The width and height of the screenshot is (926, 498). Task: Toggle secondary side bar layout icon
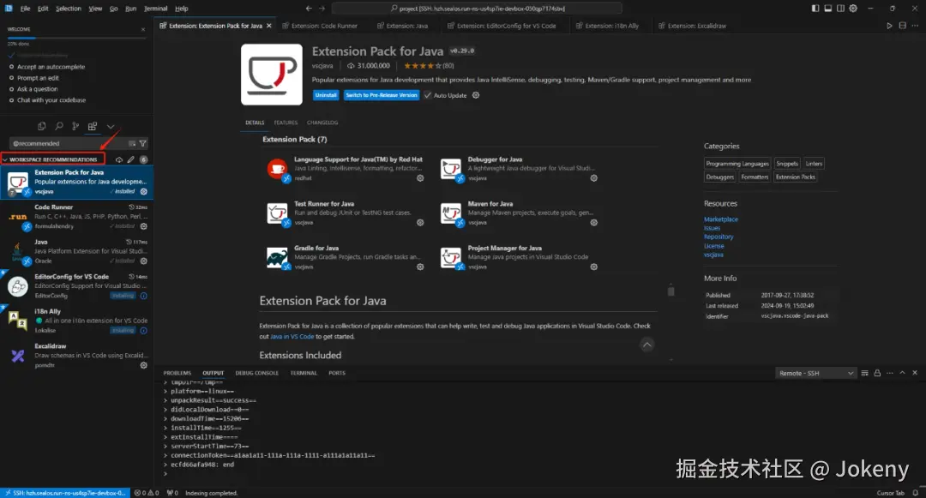tap(840, 9)
